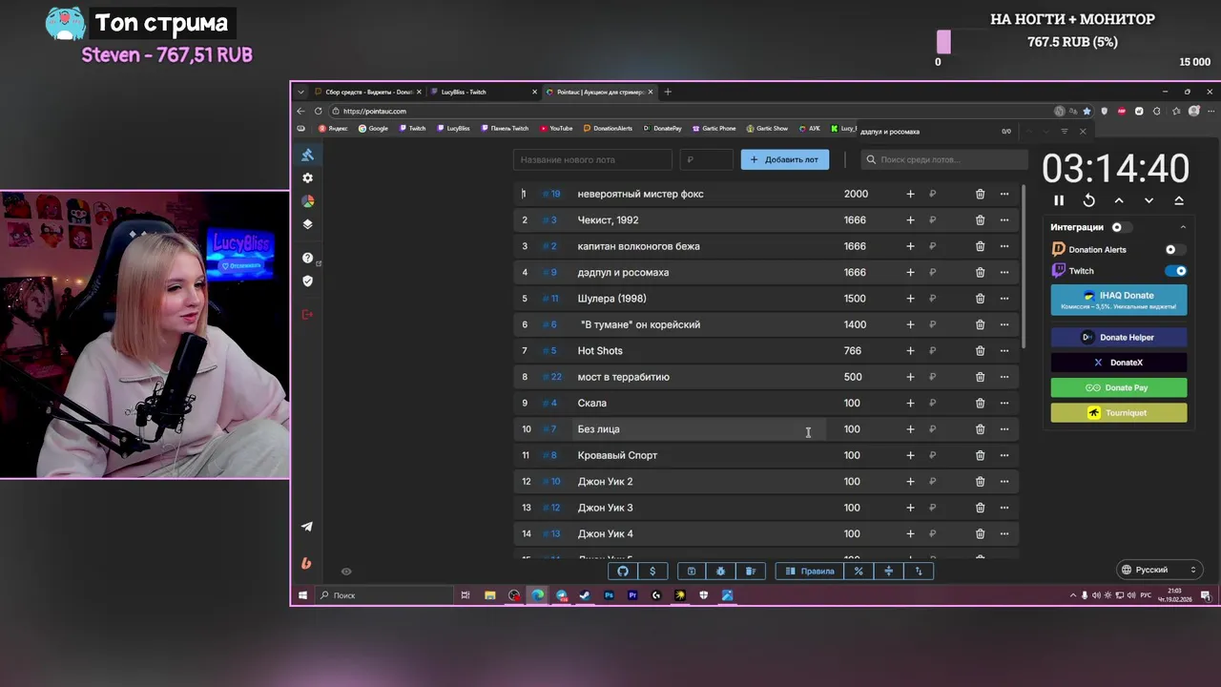
Task: Reset the auction timer
Action: pyautogui.click(x=1088, y=200)
